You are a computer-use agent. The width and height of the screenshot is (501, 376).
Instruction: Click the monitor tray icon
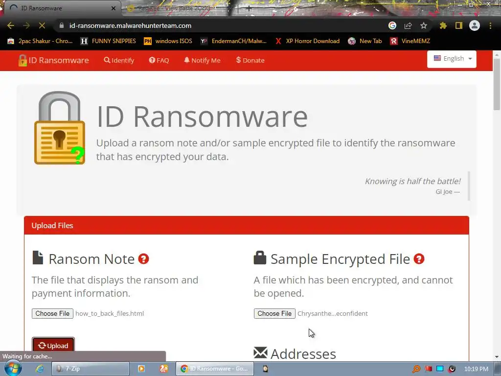tap(440, 369)
